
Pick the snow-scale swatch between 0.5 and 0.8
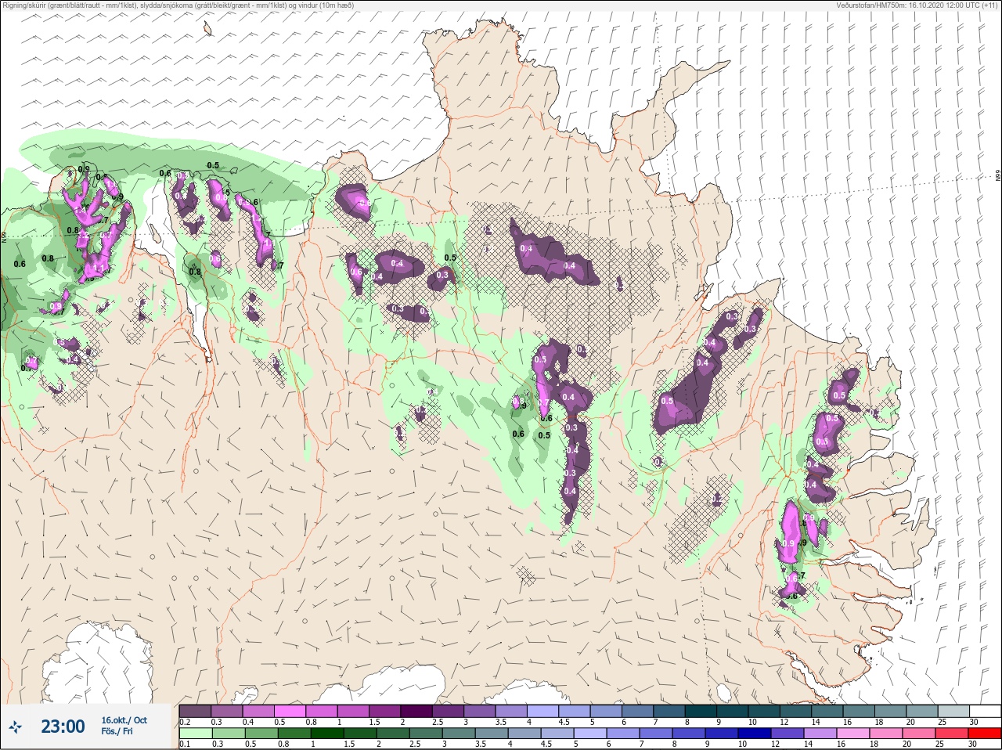pyautogui.click(x=290, y=711)
